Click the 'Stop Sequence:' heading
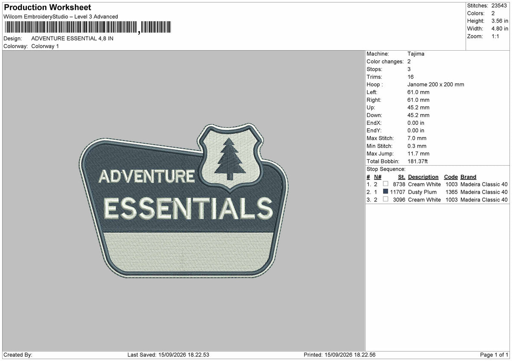512x361 pixels. pos(386,169)
